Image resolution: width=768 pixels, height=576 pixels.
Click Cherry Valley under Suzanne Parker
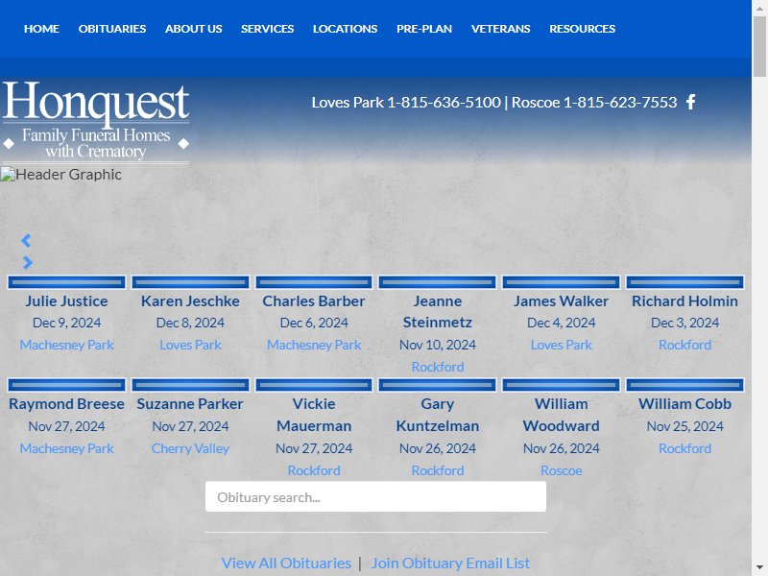pos(190,448)
